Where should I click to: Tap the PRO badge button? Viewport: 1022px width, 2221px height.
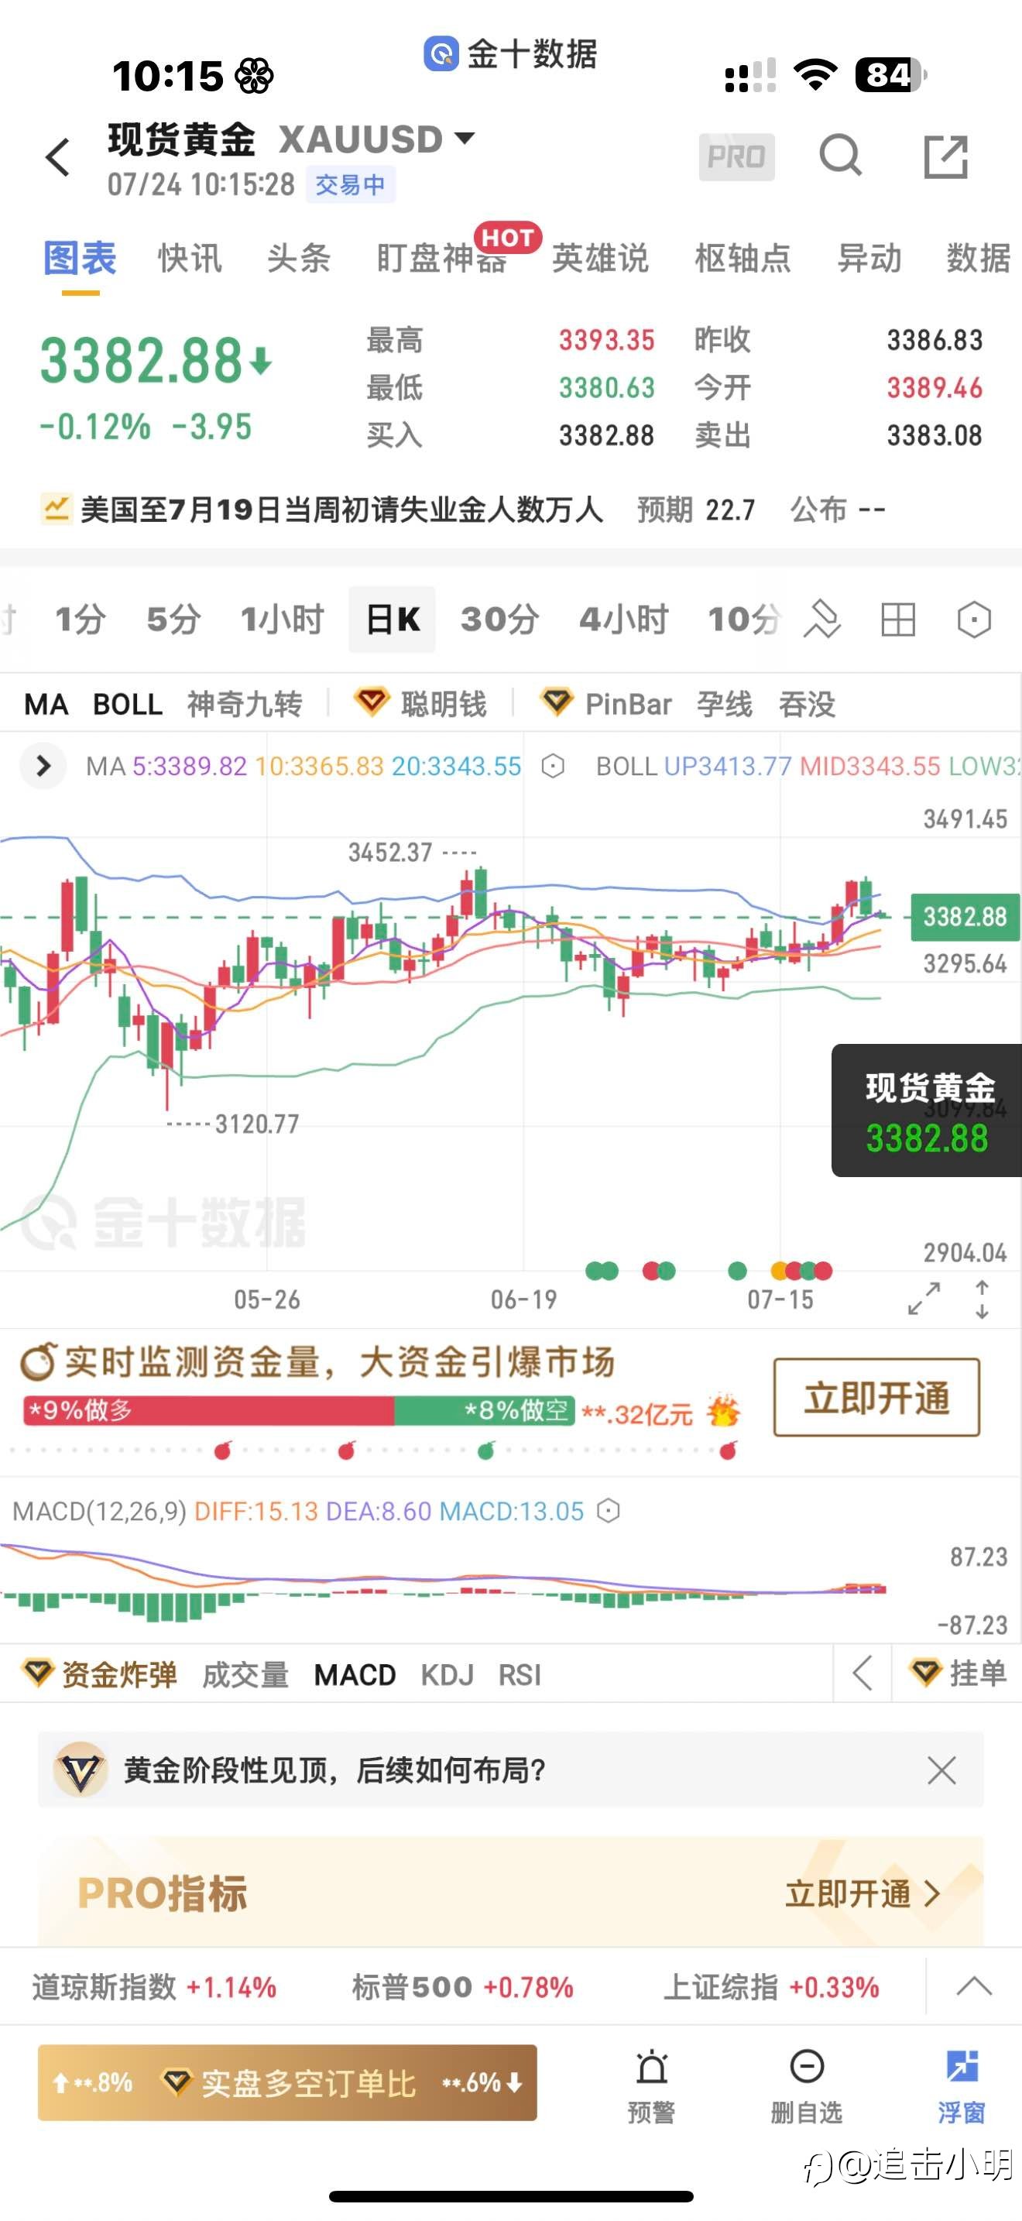point(736,157)
